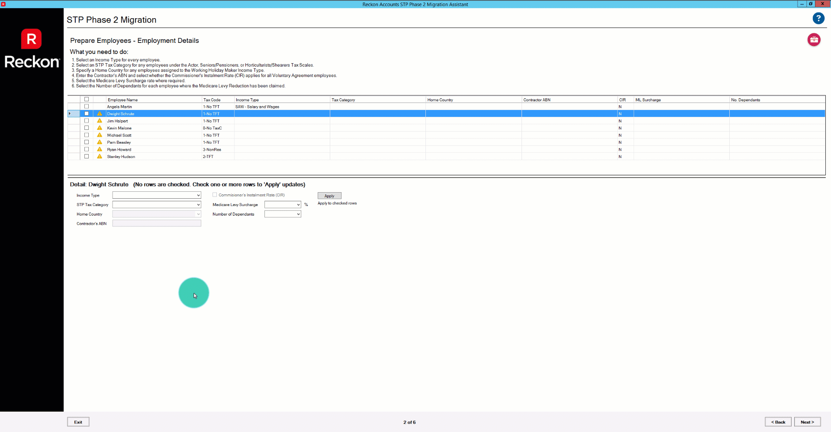
Task: Click the 'SAW - Salary and Wages' cell
Action: tap(282, 106)
